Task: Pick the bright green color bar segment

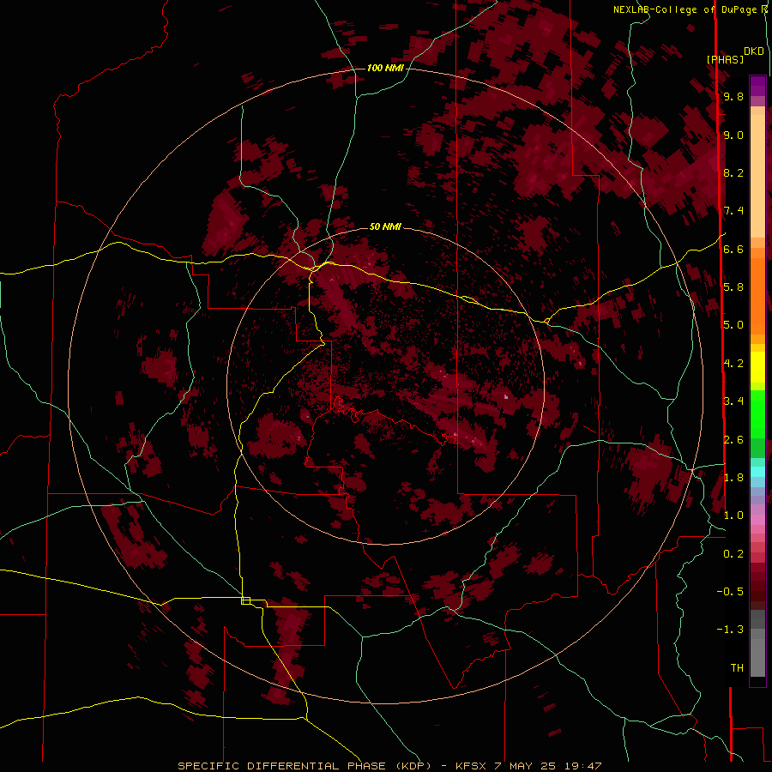Action: pos(757,413)
